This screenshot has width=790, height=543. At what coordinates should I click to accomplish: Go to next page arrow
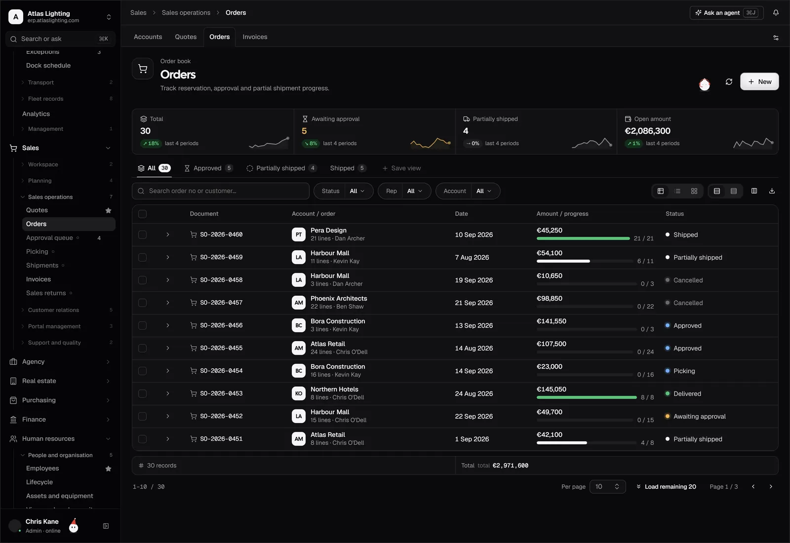[x=771, y=487]
